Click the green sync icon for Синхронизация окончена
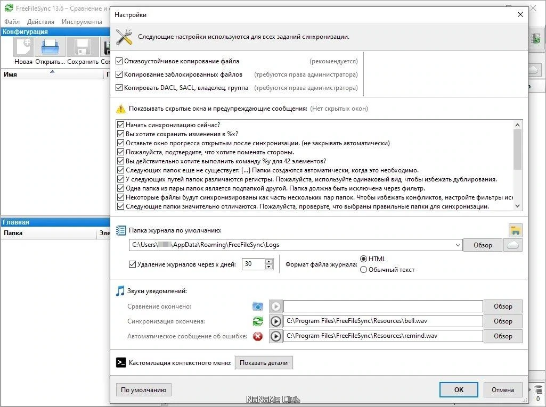546x407 pixels. coord(258,321)
